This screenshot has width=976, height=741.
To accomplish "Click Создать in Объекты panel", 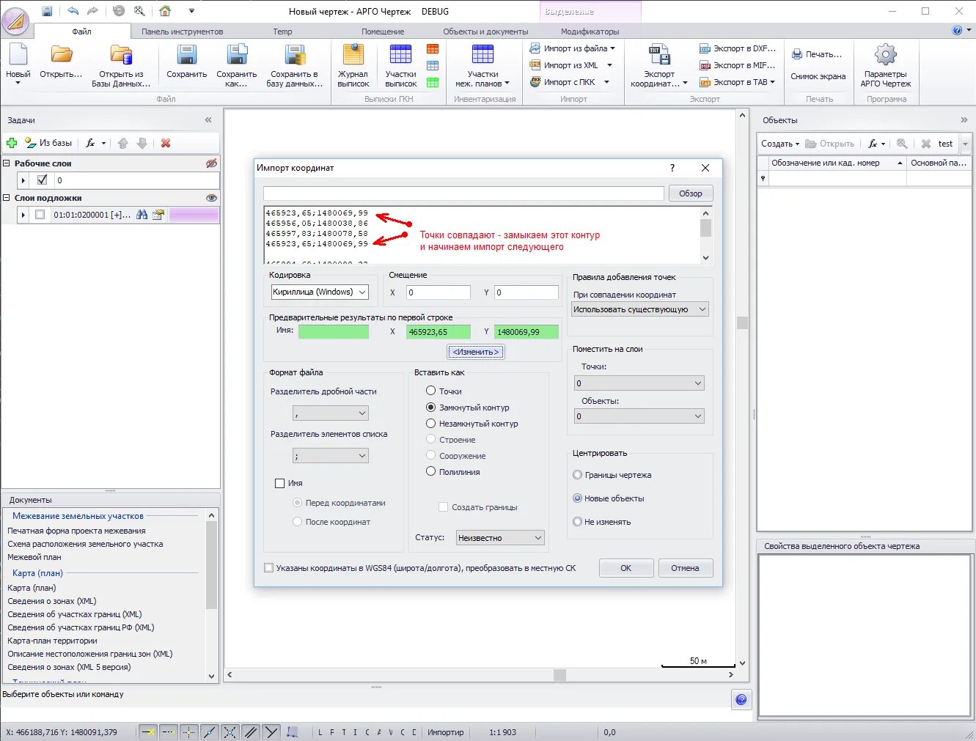I will click(779, 144).
